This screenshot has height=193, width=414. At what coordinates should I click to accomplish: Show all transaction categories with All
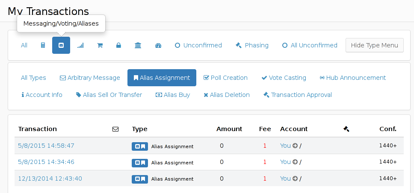[x=24, y=45]
